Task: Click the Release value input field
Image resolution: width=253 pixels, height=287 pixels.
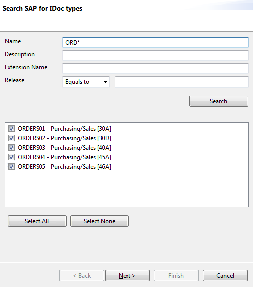Action: tap(181, 82)
